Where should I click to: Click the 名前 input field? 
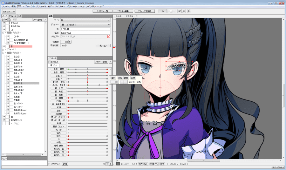[x=85, y=33]
